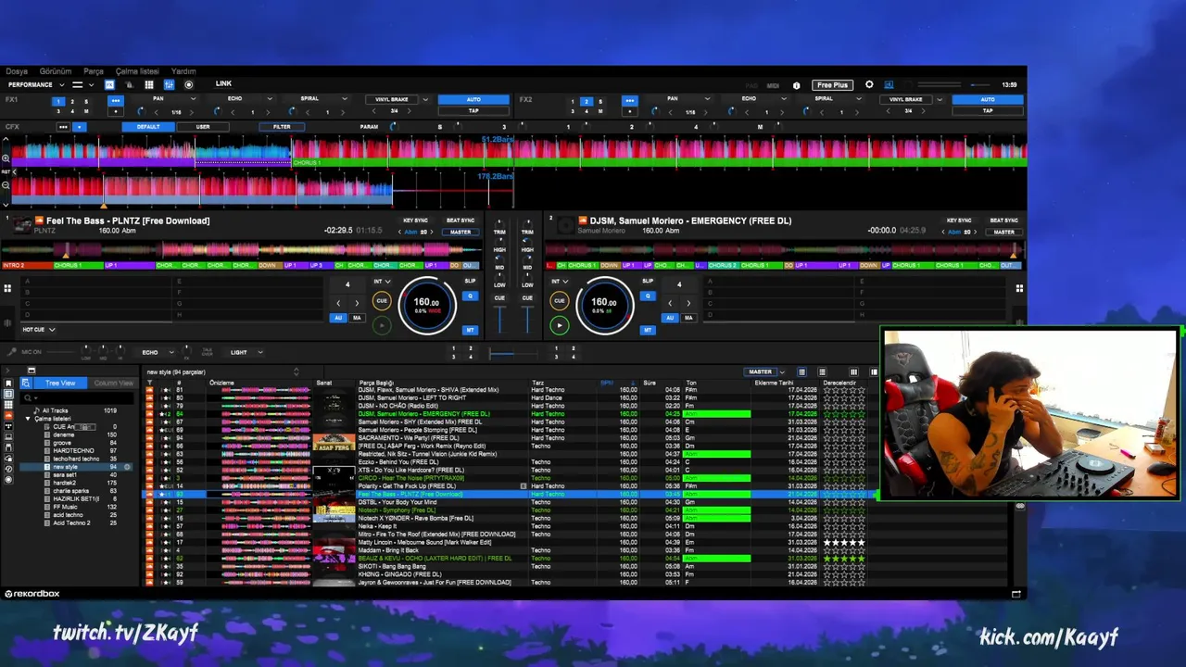Image resolution: width=1186 pixels, height=667 pixels.
Task: Click the pads grid icon right of deck 2
Action: [1020, 288]
